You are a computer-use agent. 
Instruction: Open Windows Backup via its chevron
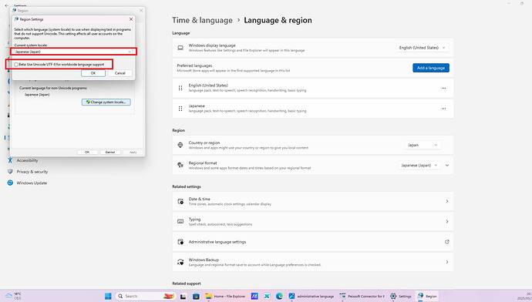click(x=447, y=262)
